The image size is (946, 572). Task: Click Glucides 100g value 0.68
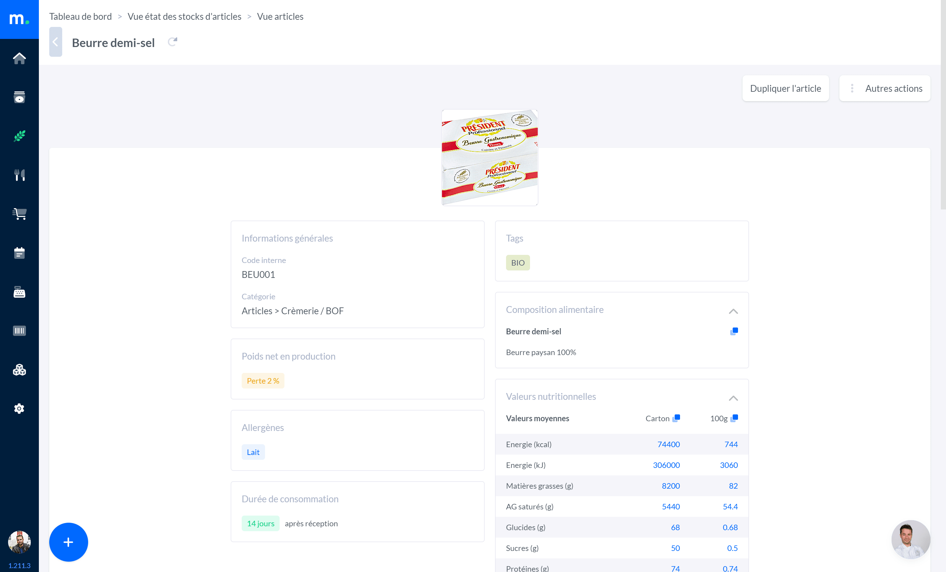730,527
